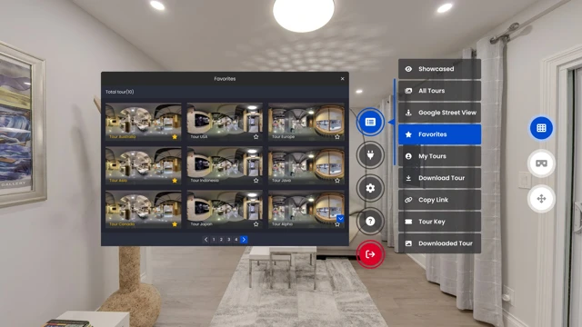Click the Copy Link button
Screen dimensions: 582x327
(439, 200)
